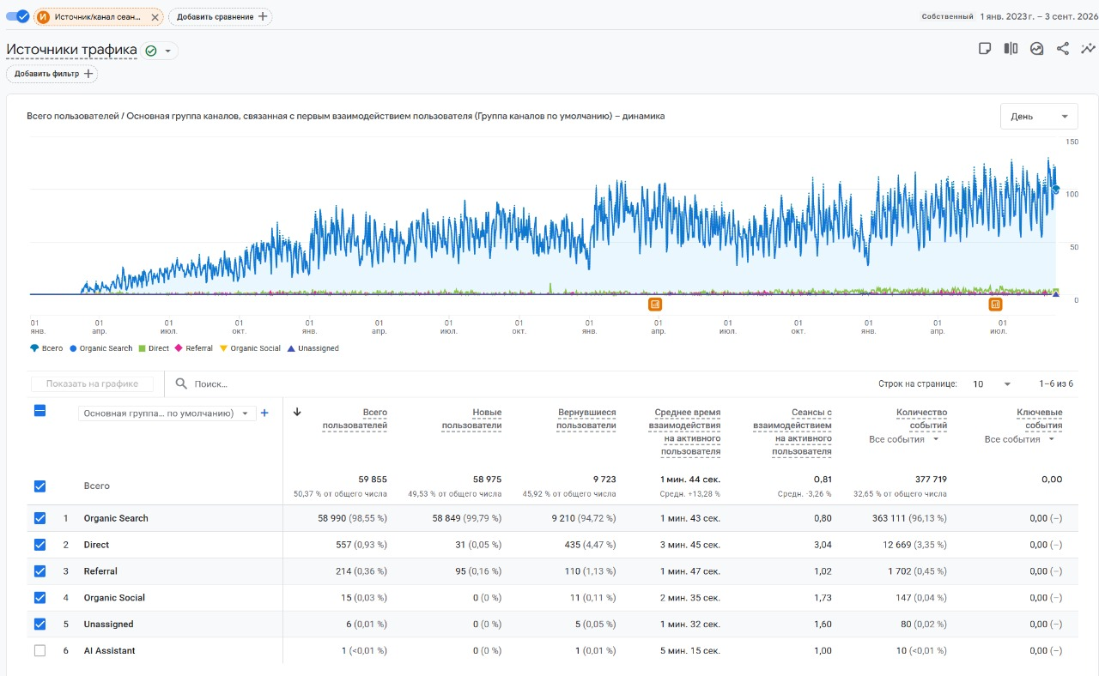Image resolution: width=1099 pixels, height=676 pixels.
Task: Toggle the Unassigned legend item
Action: point(313,348)
